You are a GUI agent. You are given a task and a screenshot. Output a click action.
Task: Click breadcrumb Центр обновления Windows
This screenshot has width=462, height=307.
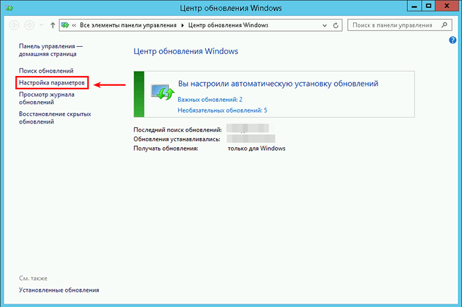pyautogui.click(x=228, y=25)
